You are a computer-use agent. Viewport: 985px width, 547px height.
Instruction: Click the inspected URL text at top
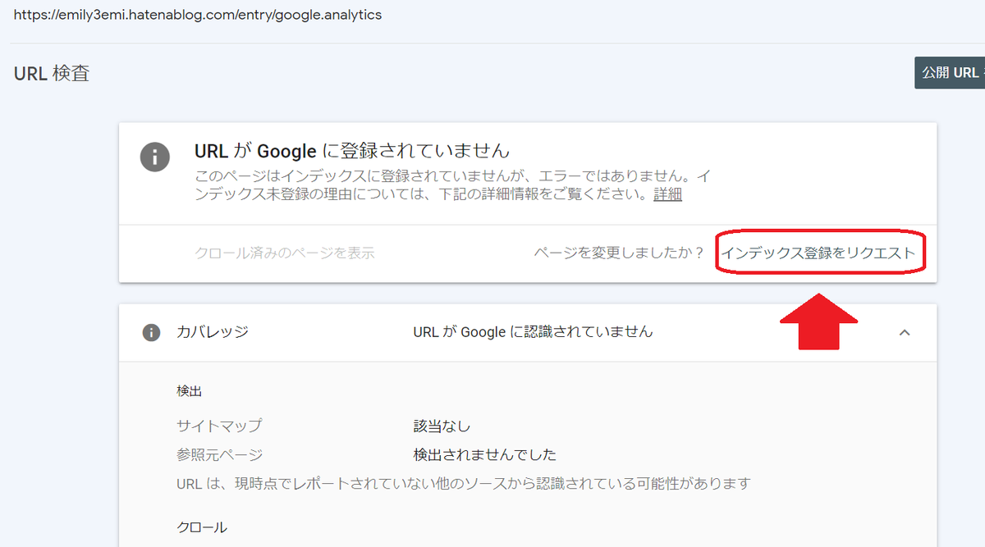pos(198,15)
